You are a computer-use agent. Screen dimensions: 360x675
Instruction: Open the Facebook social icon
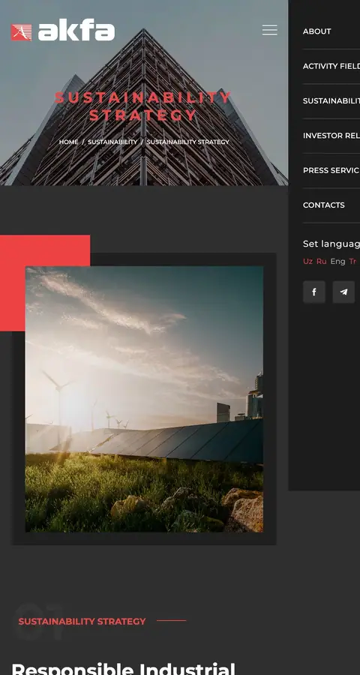(x=314, y=292)
